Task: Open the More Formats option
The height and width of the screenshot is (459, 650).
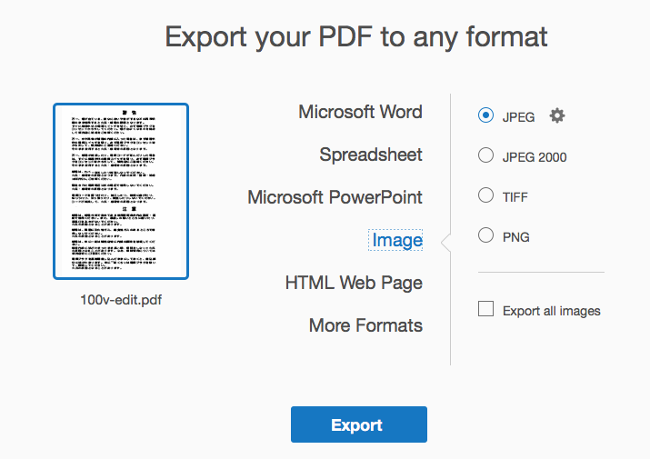Action: (365, 324)
